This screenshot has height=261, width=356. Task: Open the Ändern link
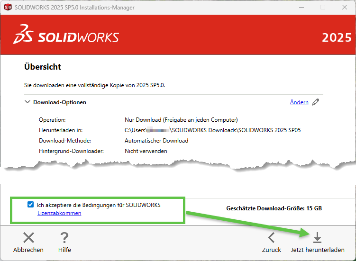pyautogui.click(x=299, y=102)
